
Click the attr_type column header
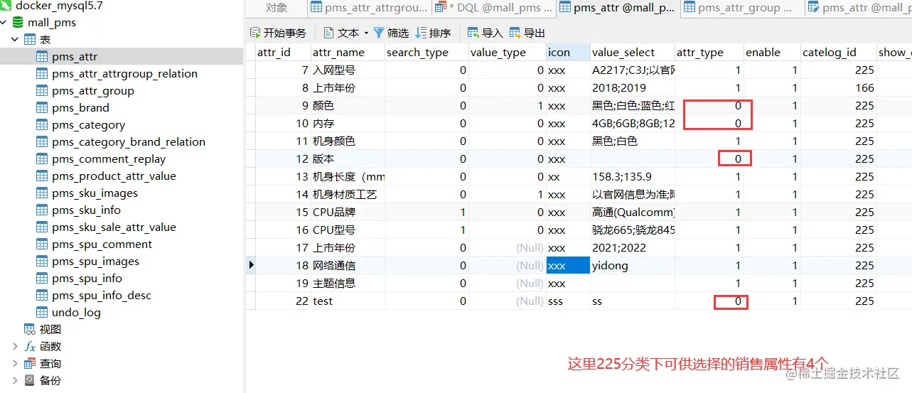[x=709, y=52]
